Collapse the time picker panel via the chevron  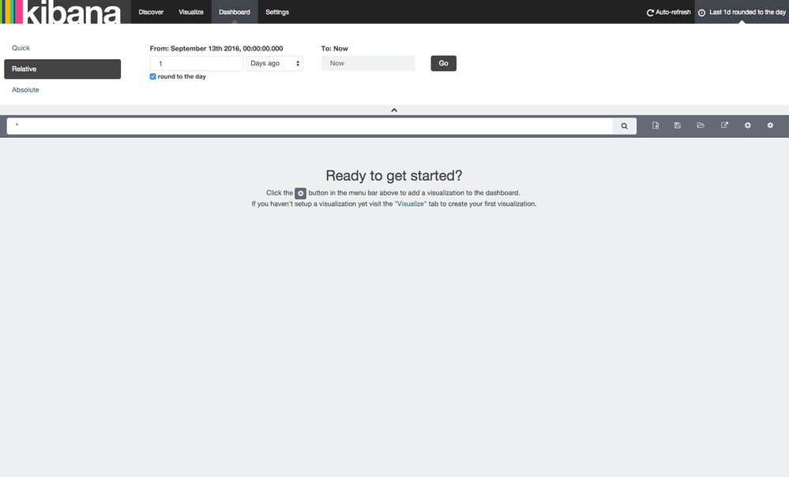tap(394, 110)
